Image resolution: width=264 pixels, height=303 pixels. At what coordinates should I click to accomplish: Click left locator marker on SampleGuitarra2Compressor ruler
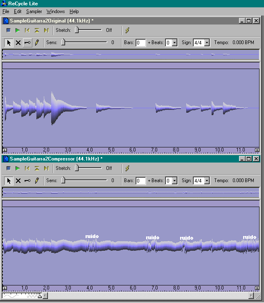[x=5, y=288]
